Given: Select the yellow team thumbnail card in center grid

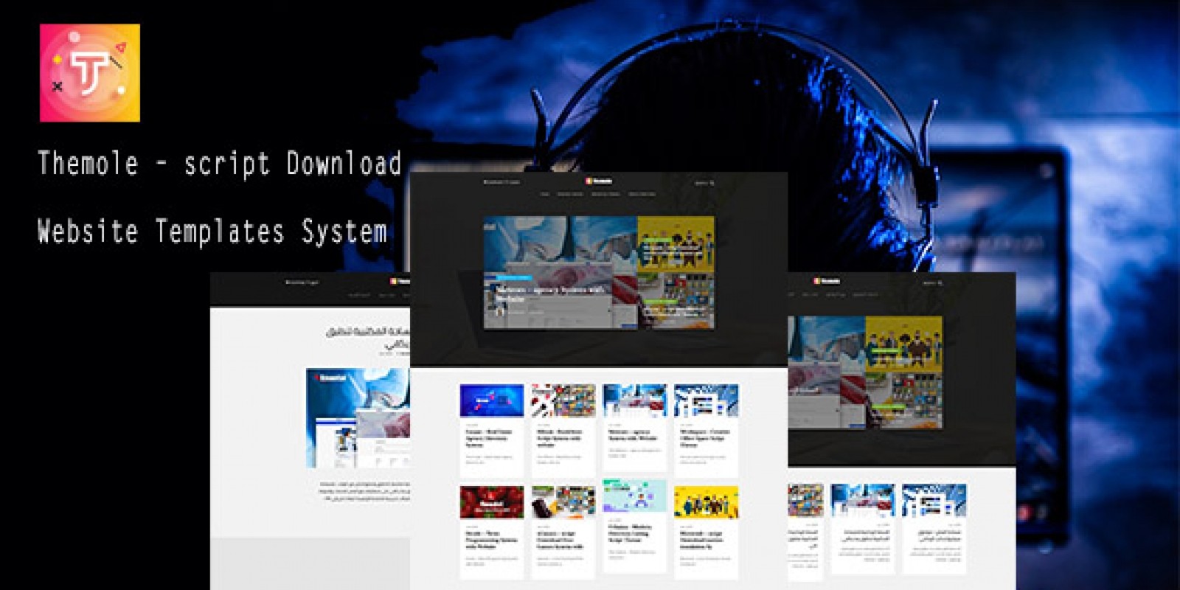Looking at the screenshot, I should point(706,503).
